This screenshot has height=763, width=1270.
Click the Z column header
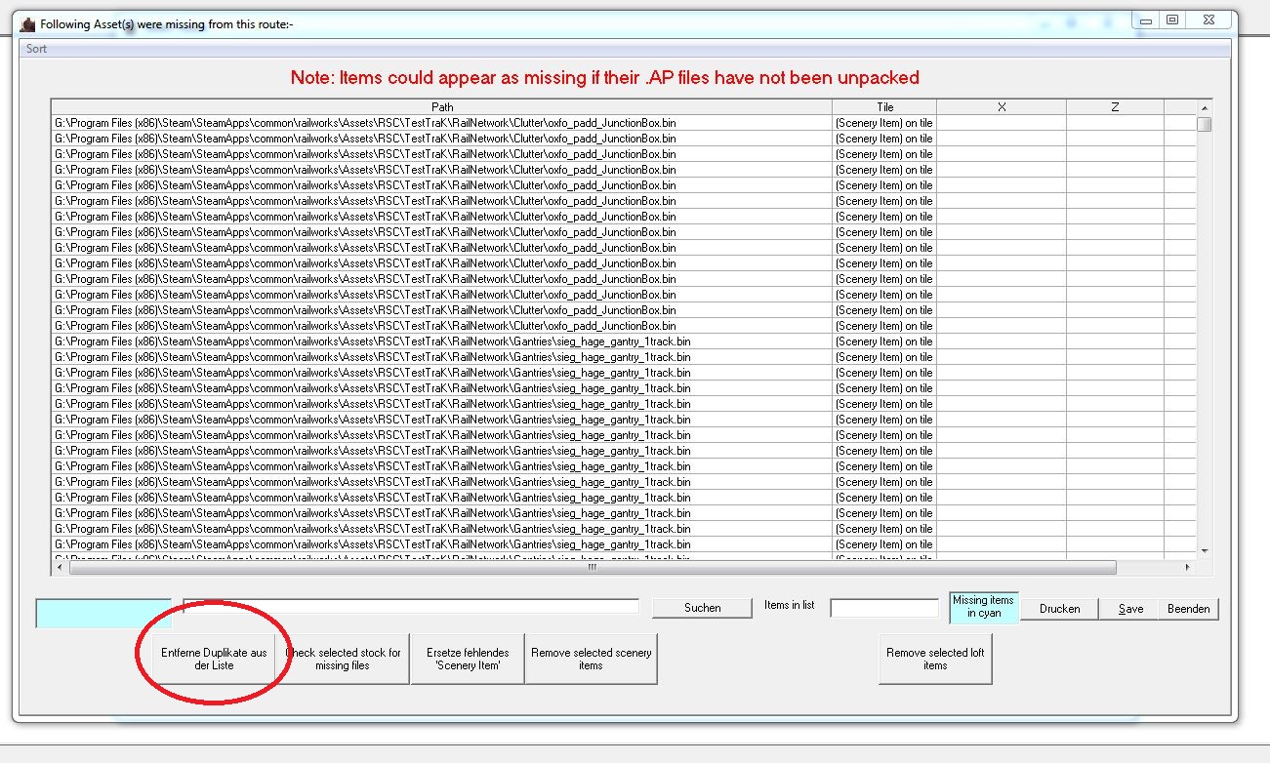click(1115, 107)
